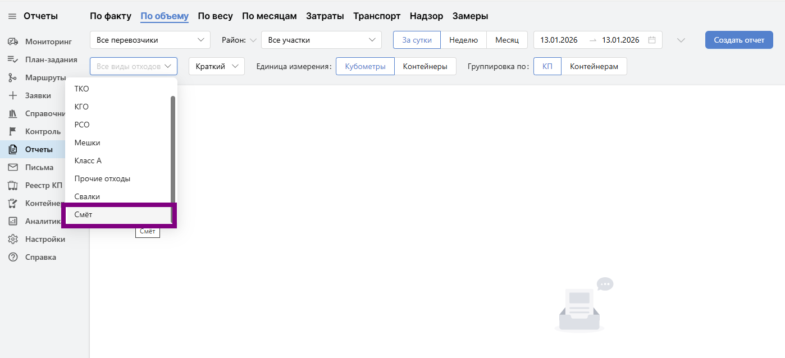Viewport: 785px width, 358px height.
Task: Click the Заявки plus icon
Action: pos(13,95)
